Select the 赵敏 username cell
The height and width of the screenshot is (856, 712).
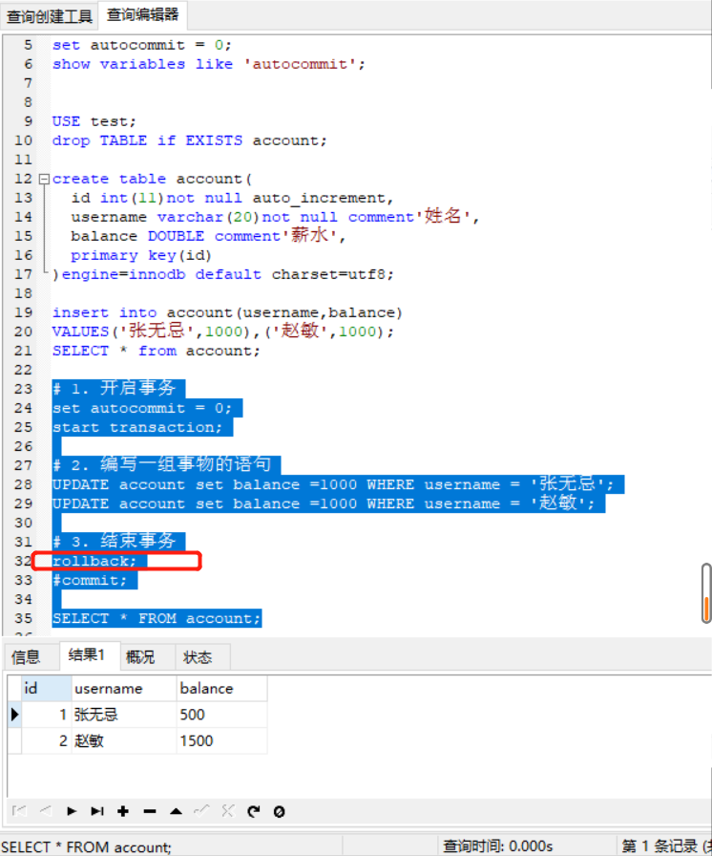point(124,740)
